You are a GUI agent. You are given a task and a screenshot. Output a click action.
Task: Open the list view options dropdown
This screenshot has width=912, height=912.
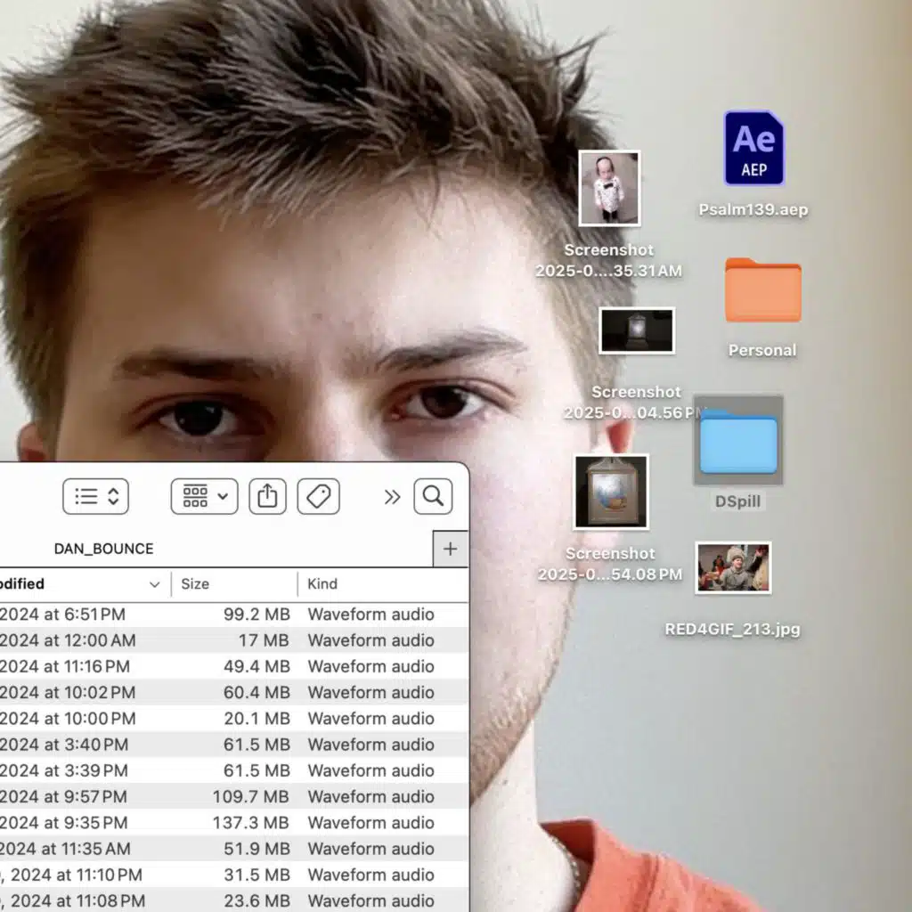pos(96,497)
